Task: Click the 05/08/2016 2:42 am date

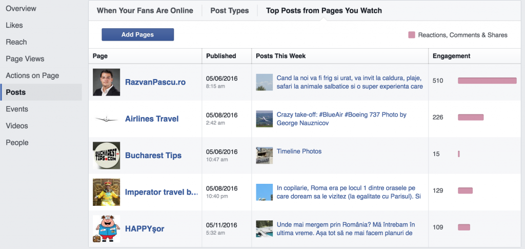Action: [221, 119]
